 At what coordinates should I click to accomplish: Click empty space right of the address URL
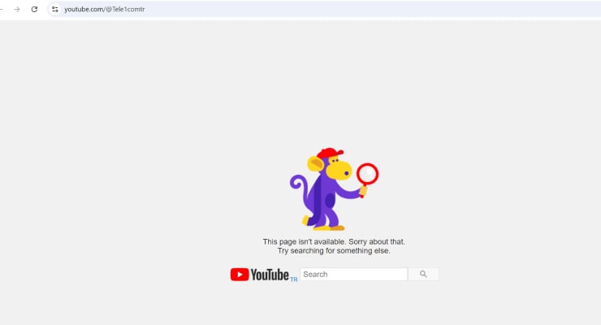tap(365, 9)
